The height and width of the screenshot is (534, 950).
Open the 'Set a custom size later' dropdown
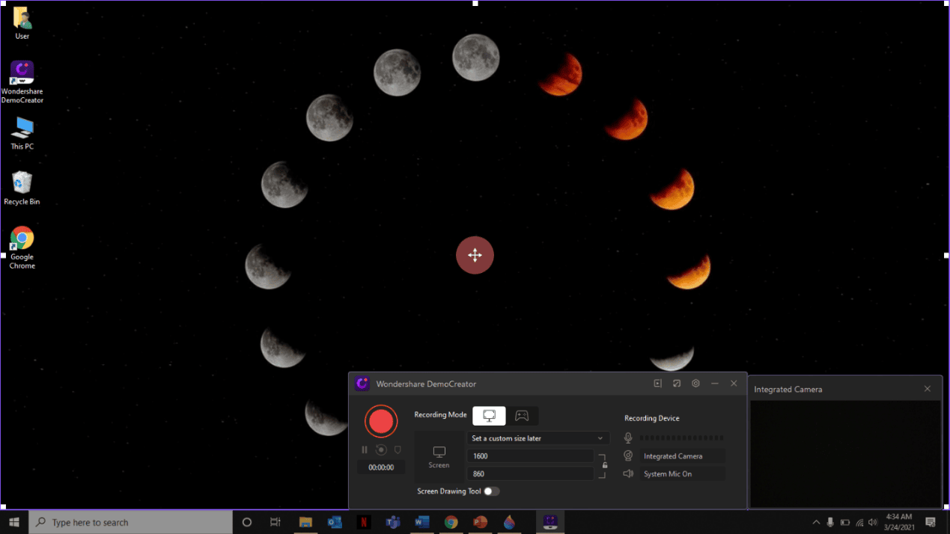[x=538, y=438]
